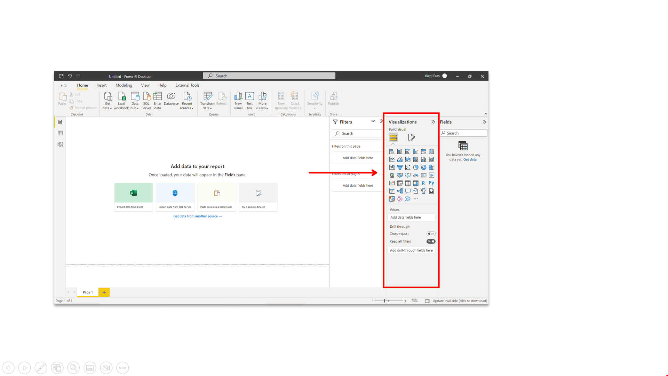The height and width of the screenshot is (376, 668).
Task: Select the R script visual icon
Action: 423,183
